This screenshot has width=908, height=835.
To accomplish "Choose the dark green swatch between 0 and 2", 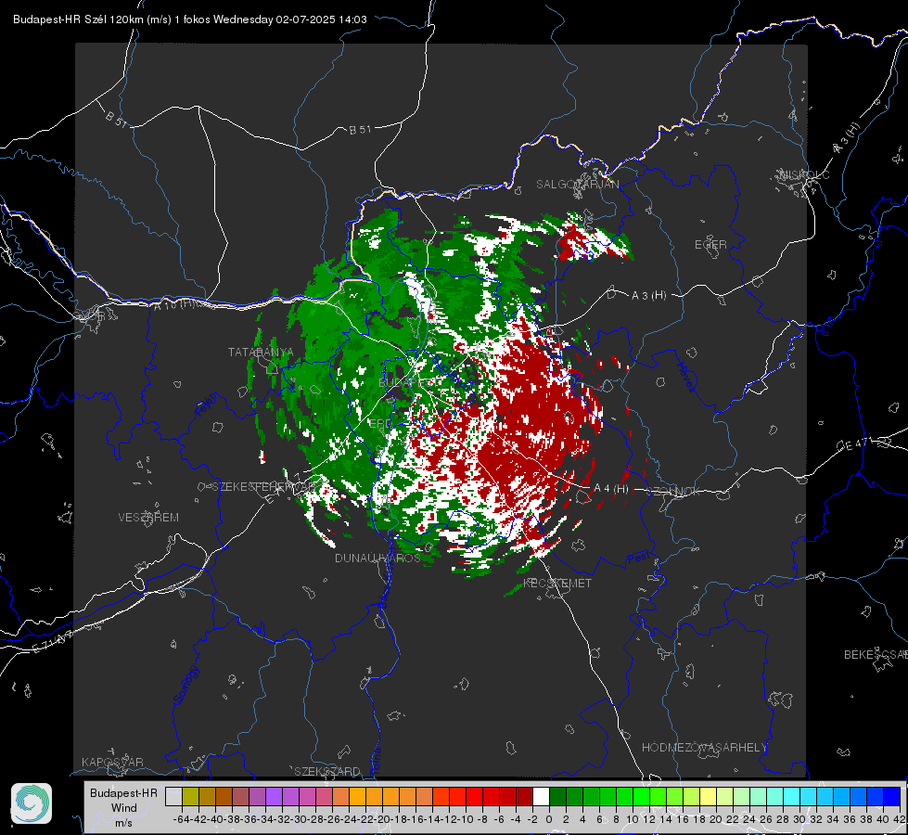I will [557, 797].
